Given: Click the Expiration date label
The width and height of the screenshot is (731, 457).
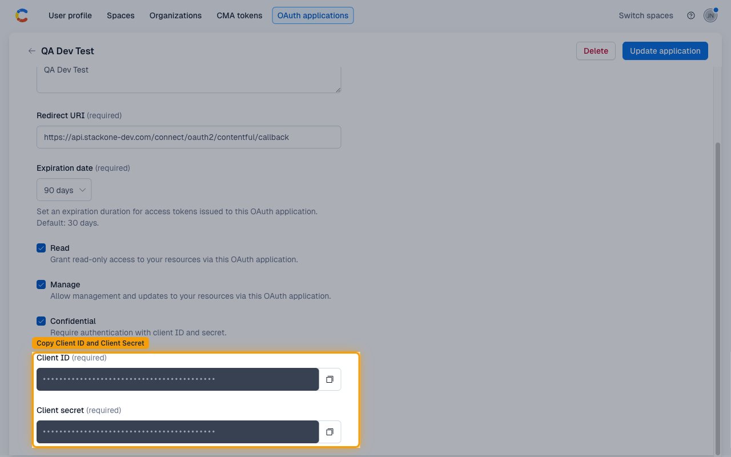Looking at the screenshot, I should point(65,168).
